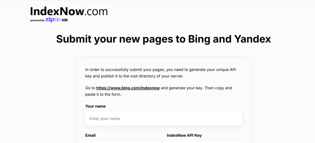The width and height of the screenshot is (315, 143).
Task: Open the https://www.bing.com/indexnow link
Action: pyautogui.click(x=128, y=88)
